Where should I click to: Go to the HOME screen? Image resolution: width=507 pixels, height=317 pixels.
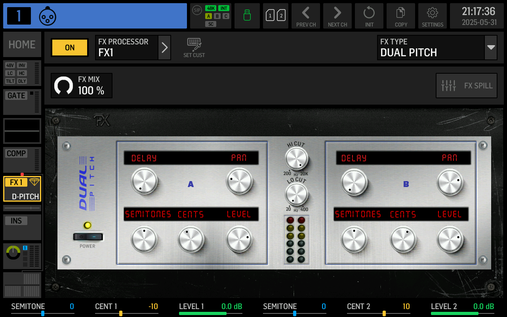(22, 44)
